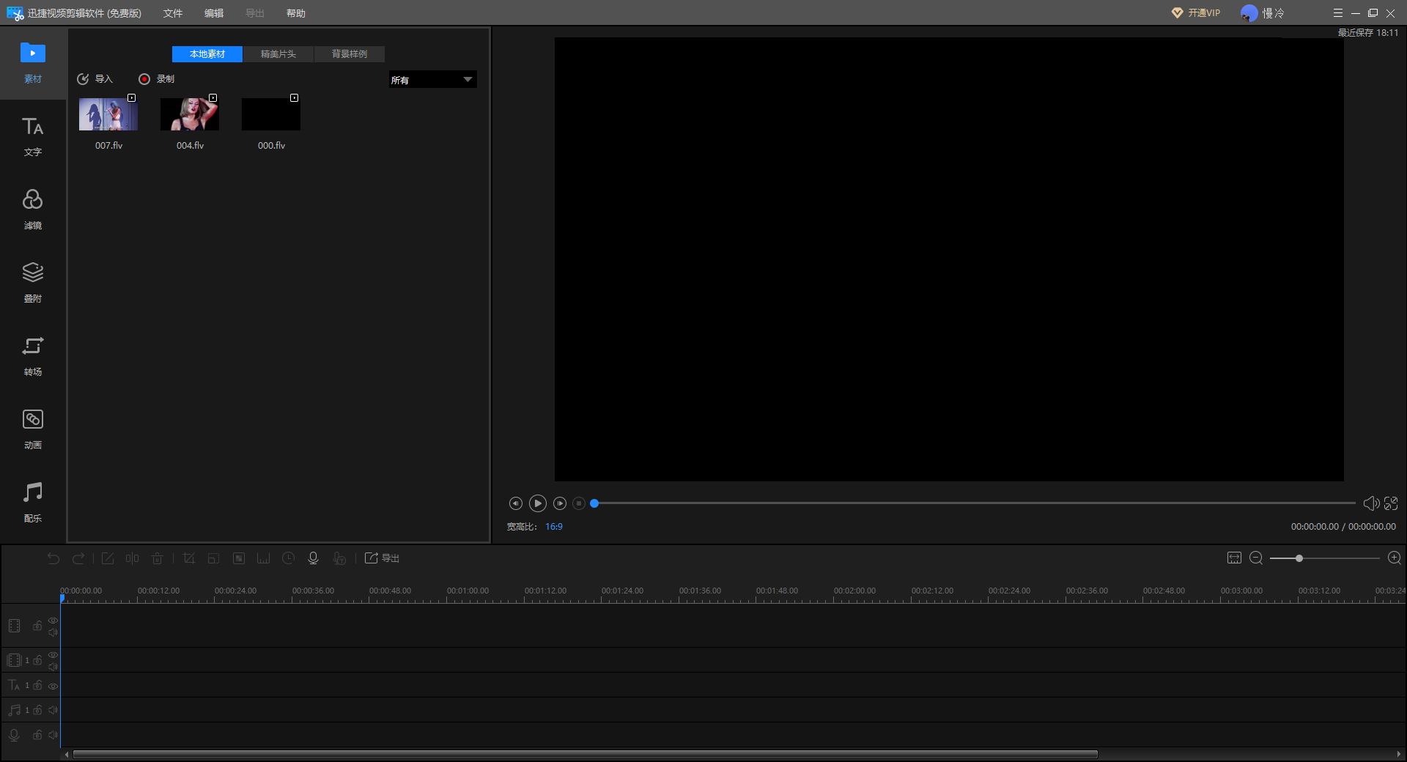Open the 配乐 music panel

tap(33, 503)
